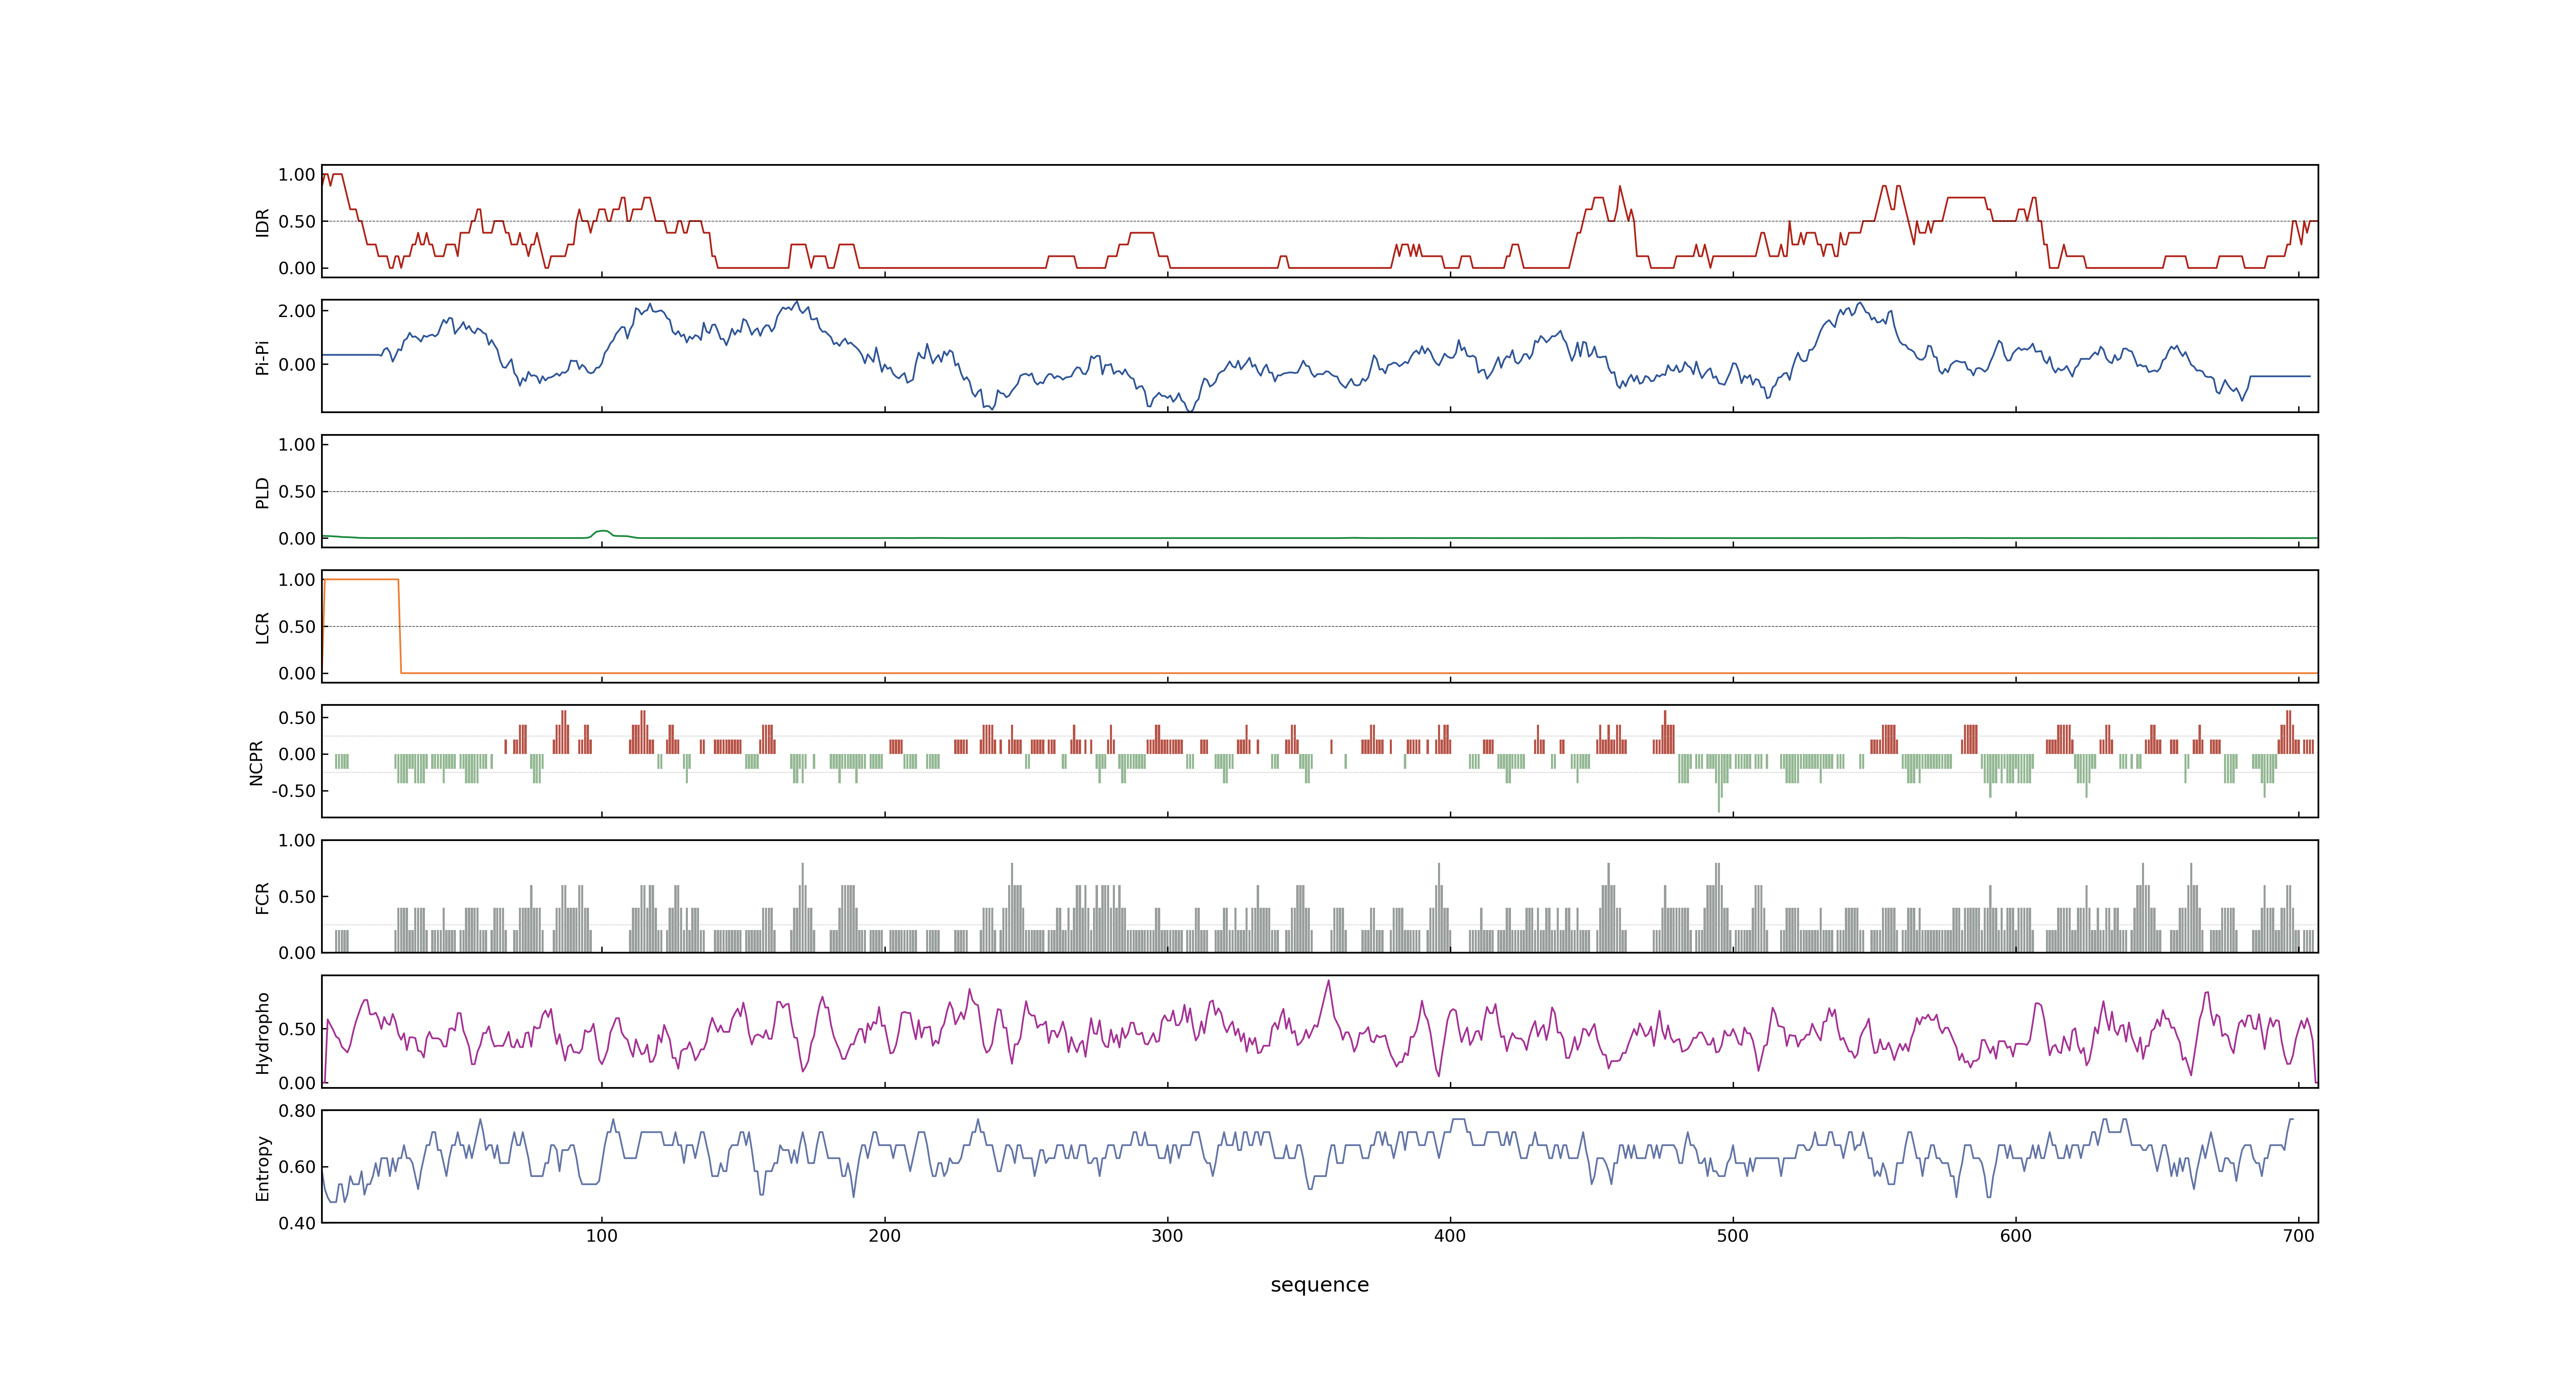This screenshot has height=1374, width=2576.
Task: Click the 1.00 tick on PLD axis
Action: [x=297, y=445]
